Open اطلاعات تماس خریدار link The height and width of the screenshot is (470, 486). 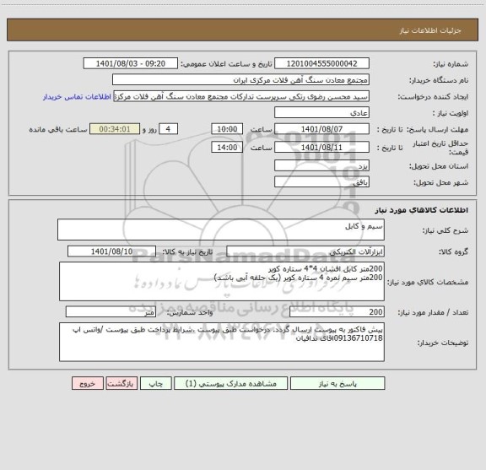(77, 97)
